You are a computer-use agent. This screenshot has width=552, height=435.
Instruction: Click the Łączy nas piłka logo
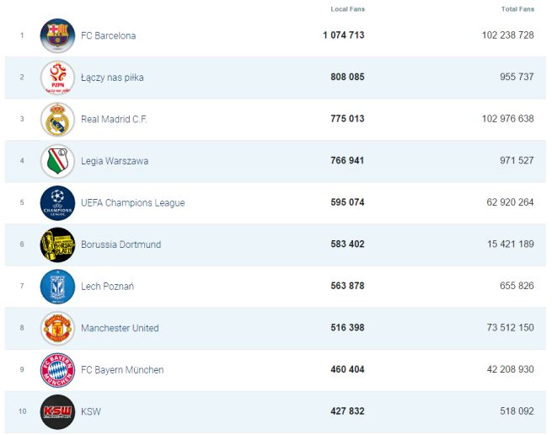57,78
